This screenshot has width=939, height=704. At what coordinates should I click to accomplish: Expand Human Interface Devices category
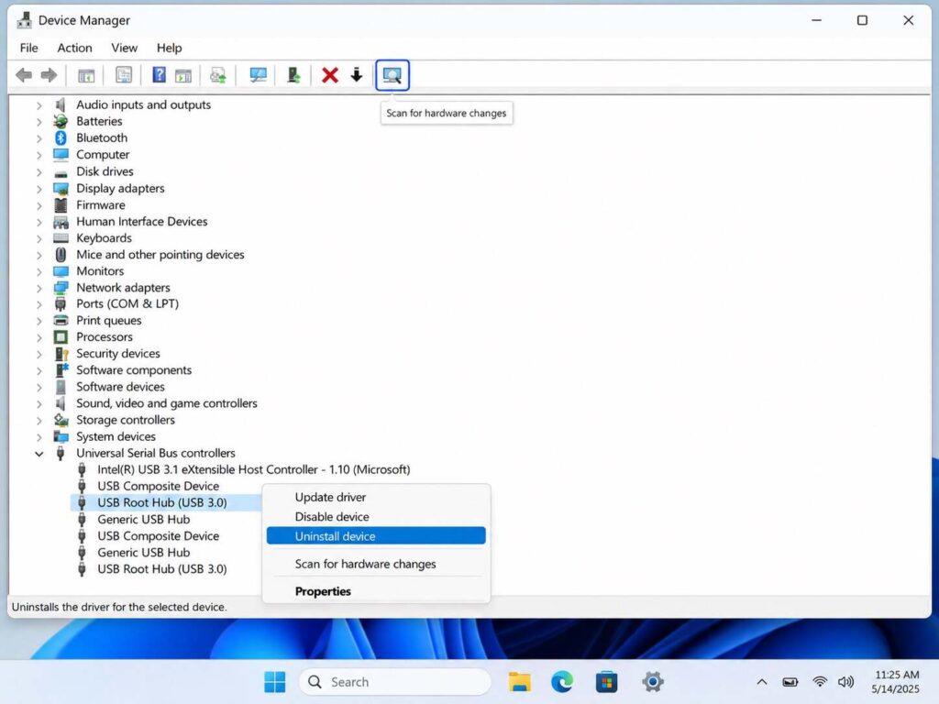click(x=39, y=222)
